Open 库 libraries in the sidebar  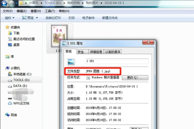pos(12,57)
